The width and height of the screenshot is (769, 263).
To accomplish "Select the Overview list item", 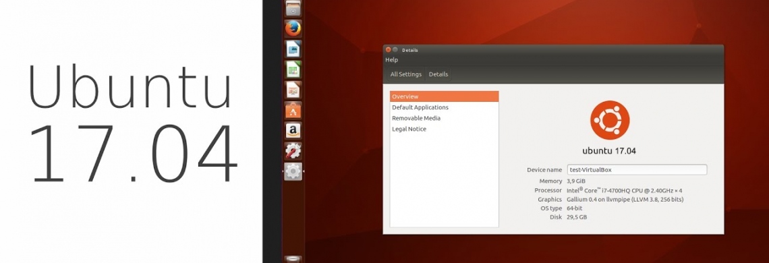I will (x=444, y=96).
